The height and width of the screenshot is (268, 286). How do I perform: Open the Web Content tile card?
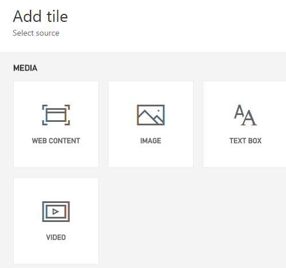(56, 124)
